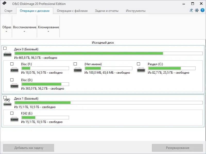This screenshot has width=206, height=154.
Task: Click the Диск 0 hard drive icon
Action: click(x=7, y=54)
